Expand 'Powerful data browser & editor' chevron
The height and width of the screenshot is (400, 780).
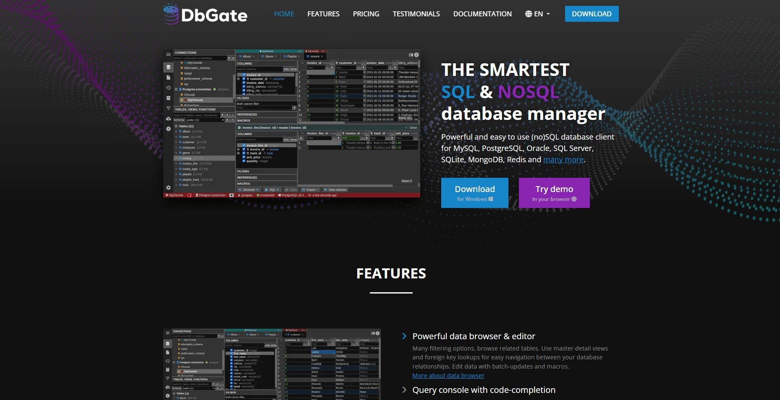(x=404, y=336)
